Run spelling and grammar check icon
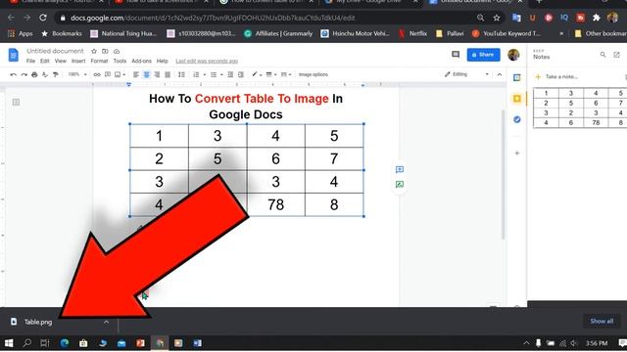The width and height of the screenshot is (627, 352). (45, 74)
